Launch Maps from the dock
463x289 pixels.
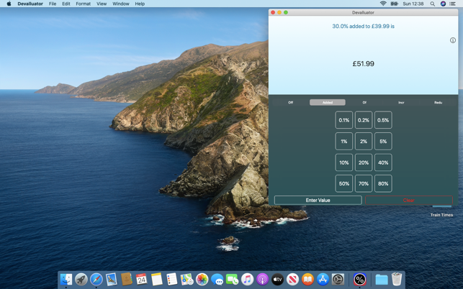[x=187, y=279]
